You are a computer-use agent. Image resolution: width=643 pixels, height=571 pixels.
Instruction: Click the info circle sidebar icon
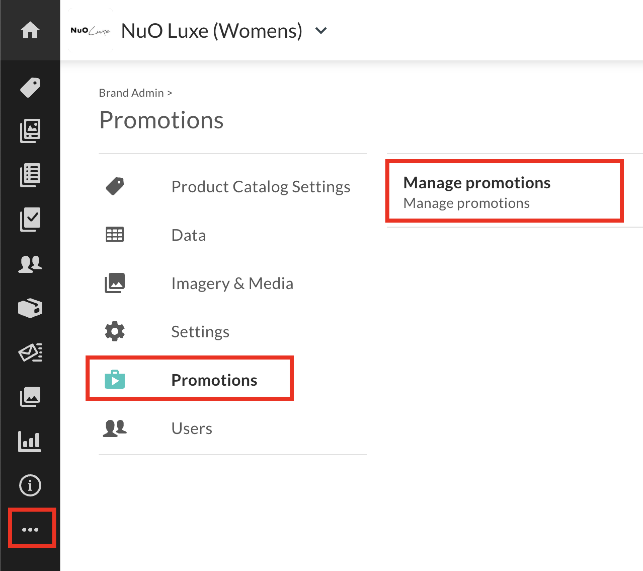click(x=30, y=485)
